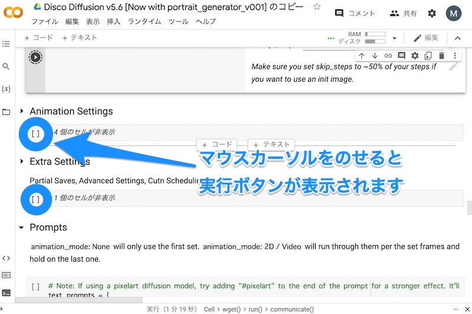Show the 1 個のセルが非表示 hidden cell
Viewport: 472px width, 314px height.
click(x=84, y=198)
